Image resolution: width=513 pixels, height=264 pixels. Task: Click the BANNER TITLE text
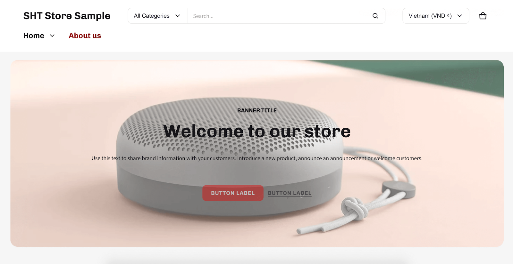pos(257,110)
